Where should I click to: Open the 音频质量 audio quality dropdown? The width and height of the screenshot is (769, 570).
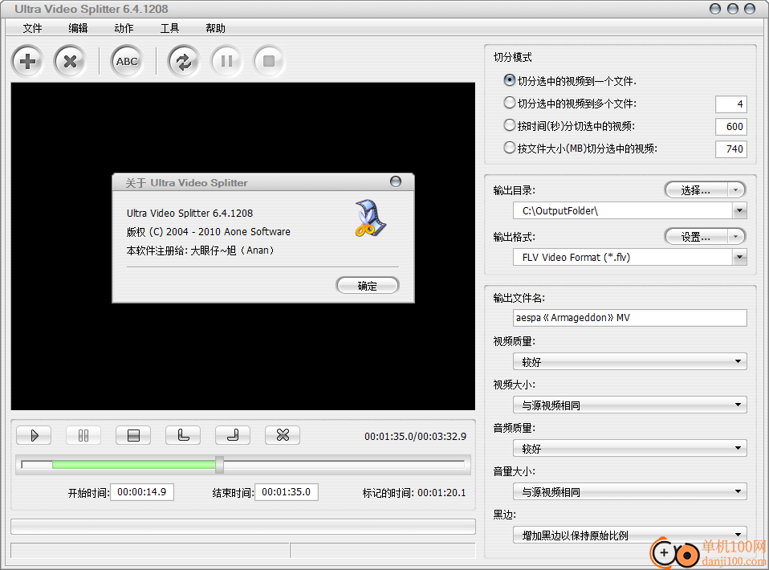click(629, 448)
